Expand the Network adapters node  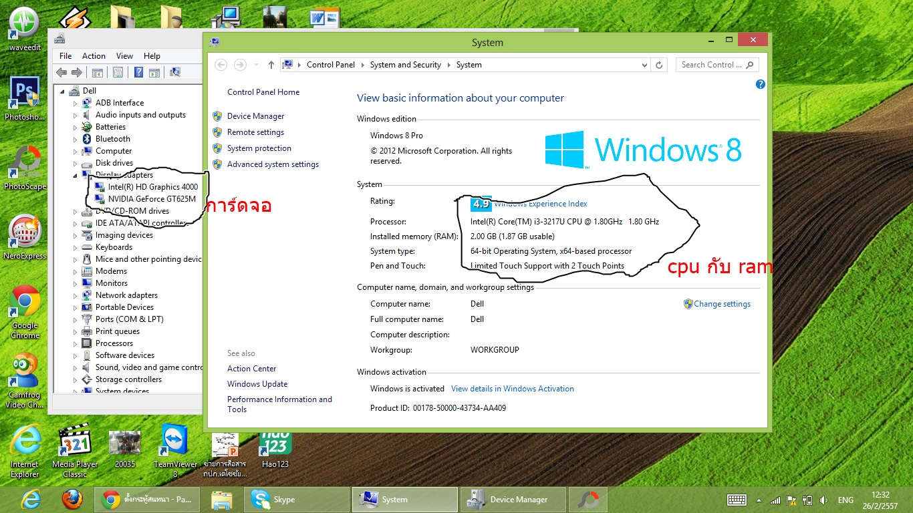click(76, 295)
